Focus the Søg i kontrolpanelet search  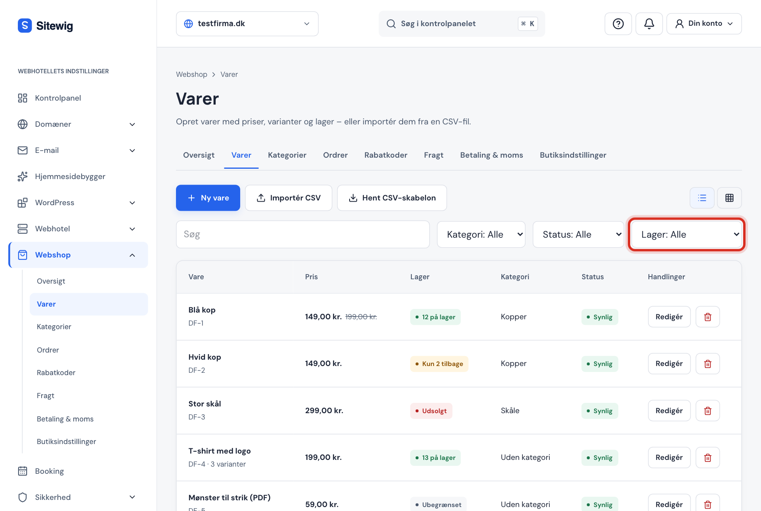(462, 24)
